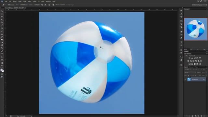This screenshot has width=208, height=117.
Task: Click the Mask button in options bar
Action: tap(31, 5)
